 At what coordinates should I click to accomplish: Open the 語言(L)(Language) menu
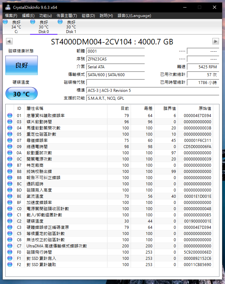[134, 16]
